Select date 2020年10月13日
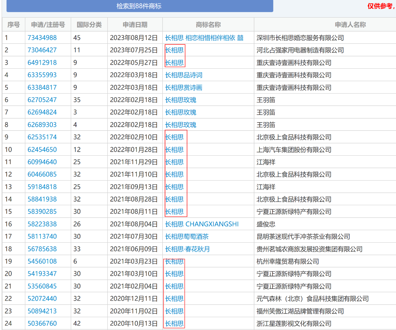Screen dimensions: 396x330 pyautogui.click(x=134, y=323)
